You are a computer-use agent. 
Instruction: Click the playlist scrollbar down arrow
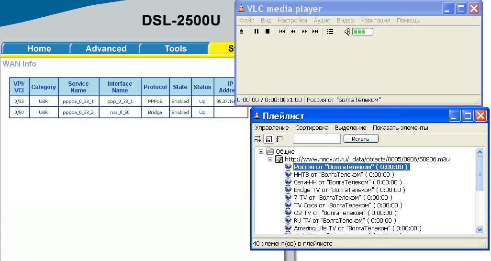point(480,230)
